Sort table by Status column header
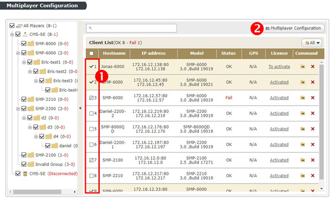 [x=229, y=53]
